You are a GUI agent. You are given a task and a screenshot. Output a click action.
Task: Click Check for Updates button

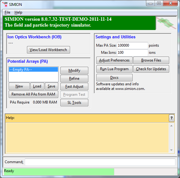pos(151,69)
